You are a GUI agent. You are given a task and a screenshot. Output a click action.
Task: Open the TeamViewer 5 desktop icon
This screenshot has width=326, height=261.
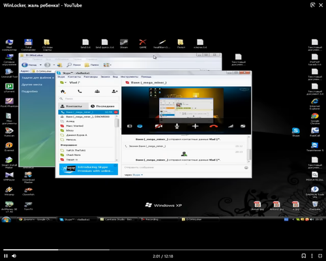coord(315,147)
